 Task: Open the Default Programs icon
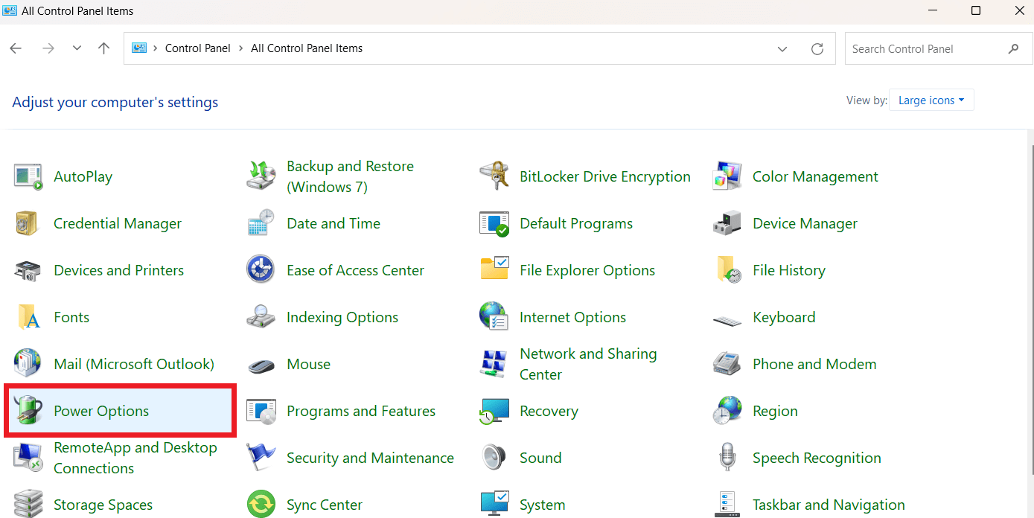pyautogui.click(x=494, y=223)
